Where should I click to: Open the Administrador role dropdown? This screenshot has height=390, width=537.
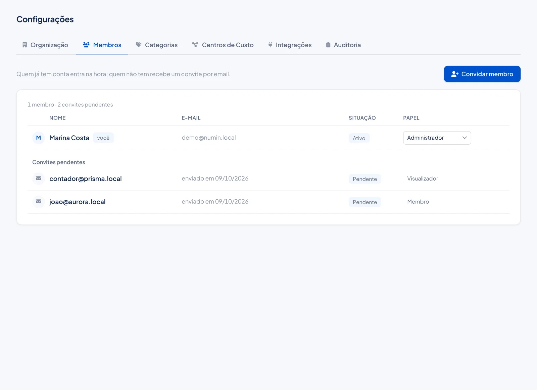(437, 138)
